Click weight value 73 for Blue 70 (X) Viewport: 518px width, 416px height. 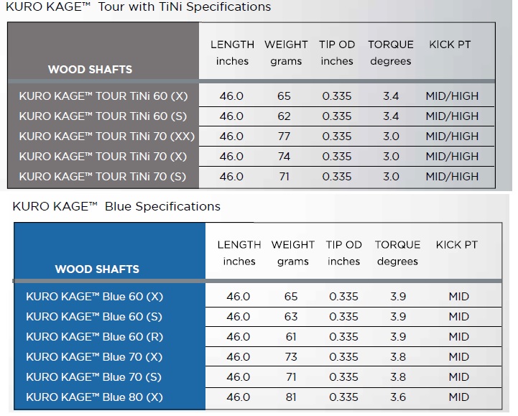tap(291, 357)
